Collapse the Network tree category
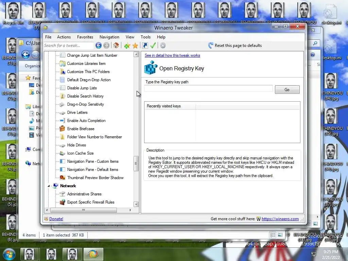348x261 pixels. (x=49, y=186)
